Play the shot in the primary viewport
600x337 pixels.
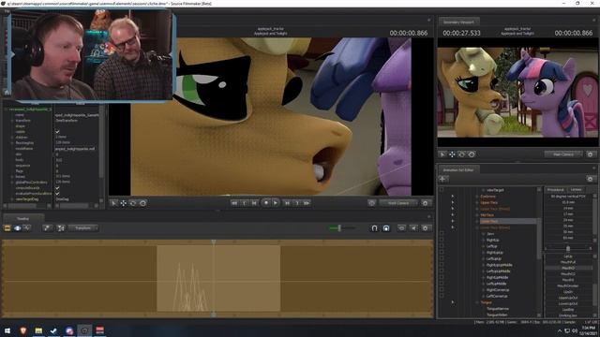pos(276,203)
